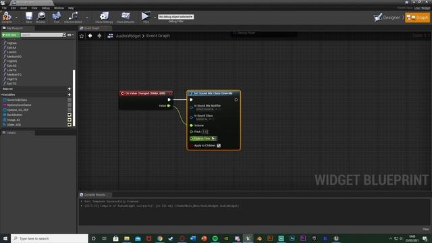
Task: Add a new macro with plus icon
Action: (x=70, y=89)
